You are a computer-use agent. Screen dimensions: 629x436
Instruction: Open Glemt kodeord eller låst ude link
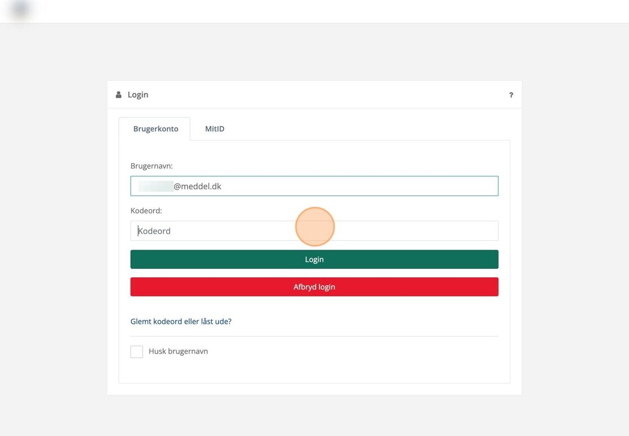(181, 322)
